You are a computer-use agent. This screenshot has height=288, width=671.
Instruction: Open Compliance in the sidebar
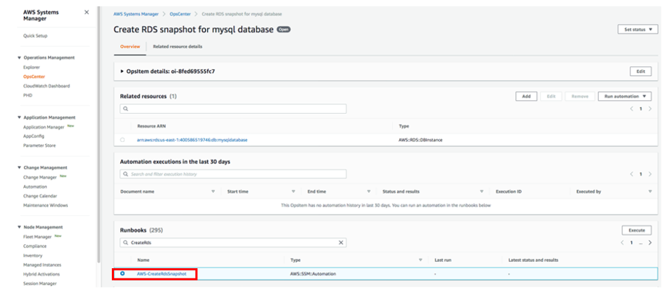click(x=35, y=246)
